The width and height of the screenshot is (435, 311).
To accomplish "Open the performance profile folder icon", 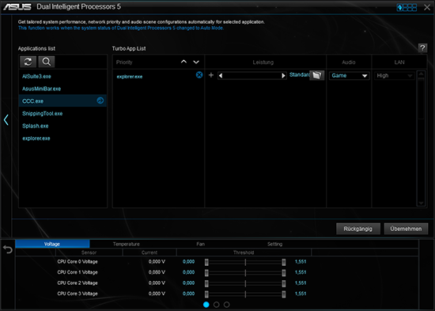I will point(317,75).
